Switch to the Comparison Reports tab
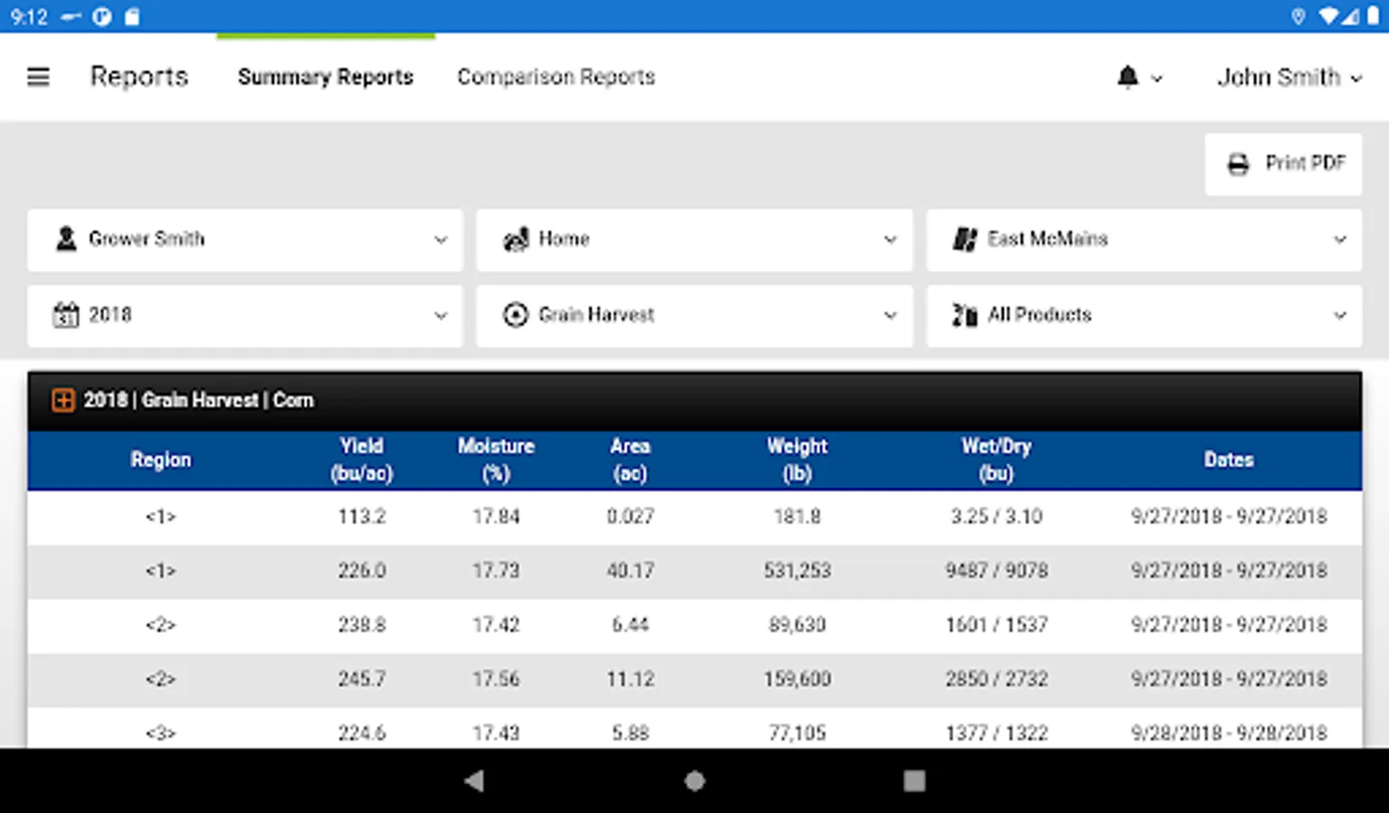 tap(556, 77)
